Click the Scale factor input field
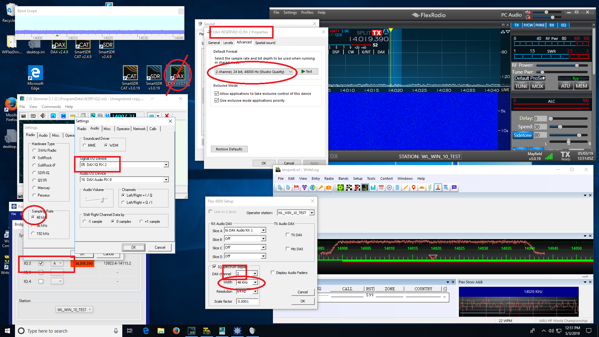The width and height of the screenshot is (599, 337). 247,301
